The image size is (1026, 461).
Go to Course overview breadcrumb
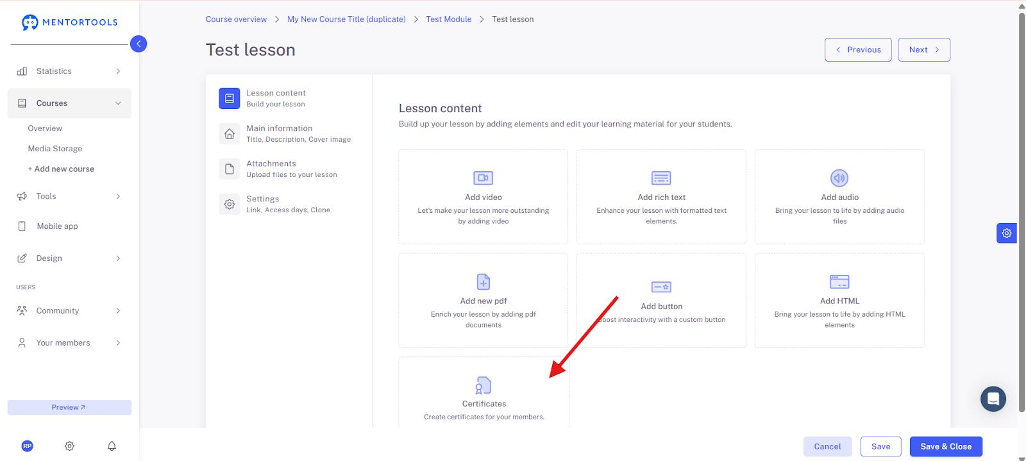(236, 19)
